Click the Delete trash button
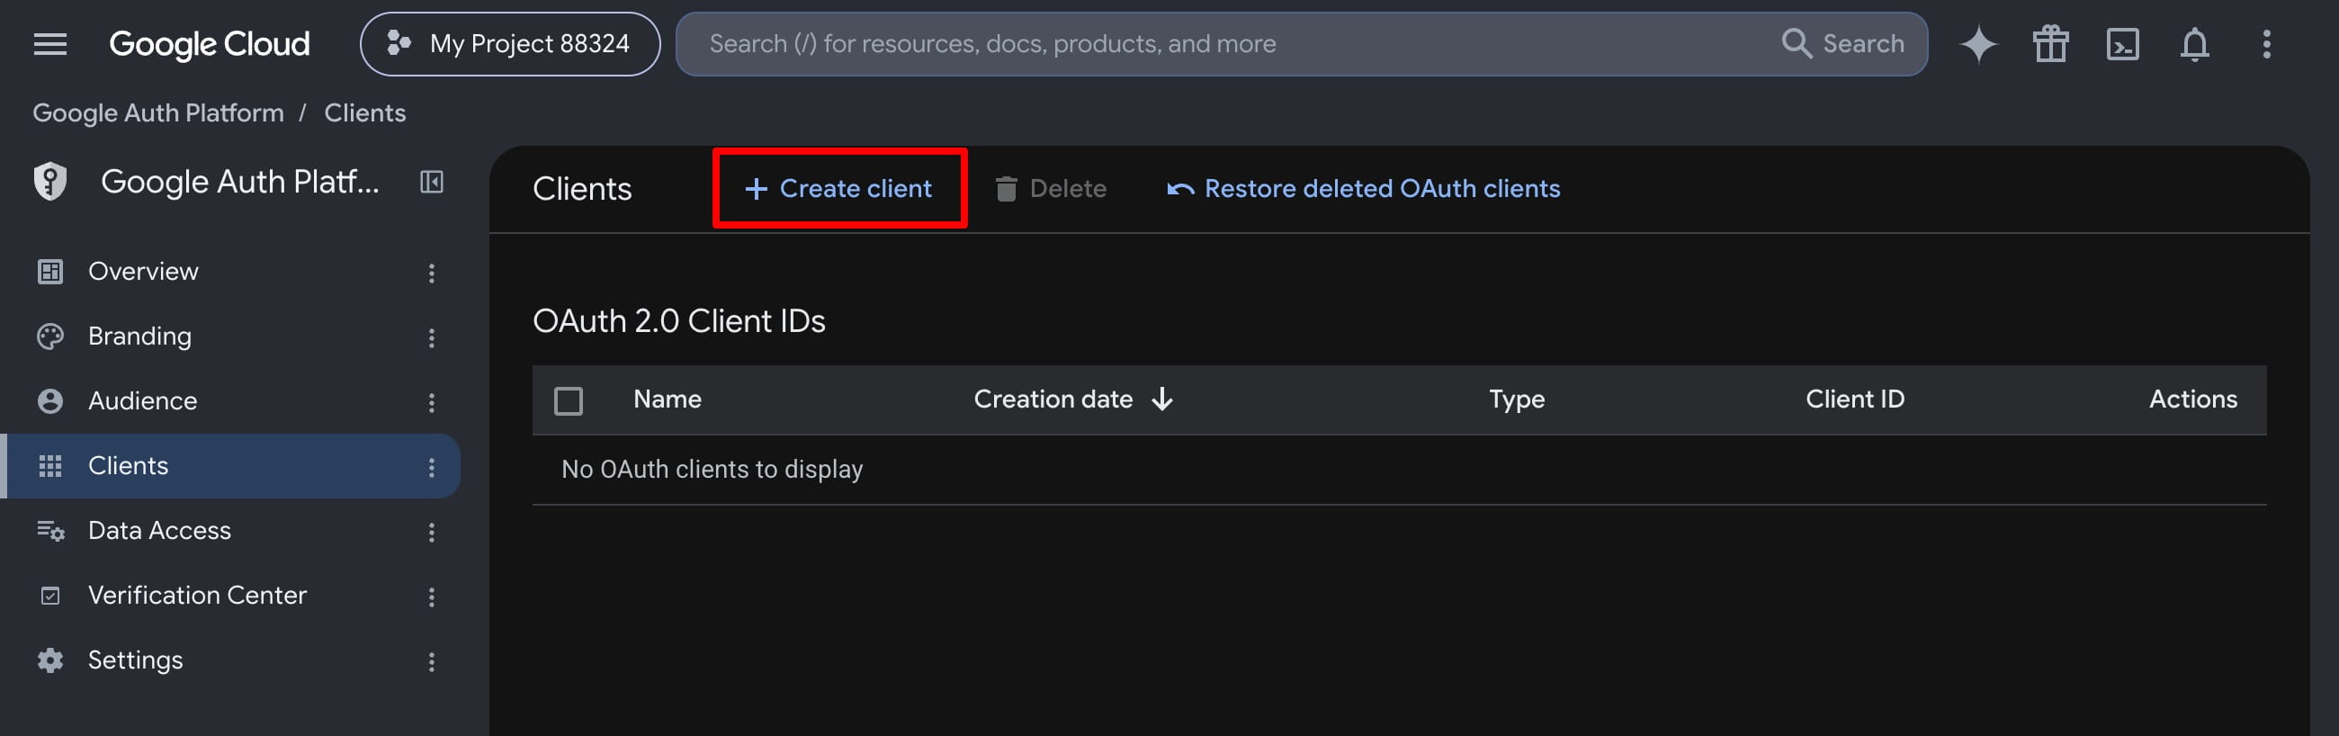Viewport: 2339px width, 736px height. click(x=1051, y=188)
